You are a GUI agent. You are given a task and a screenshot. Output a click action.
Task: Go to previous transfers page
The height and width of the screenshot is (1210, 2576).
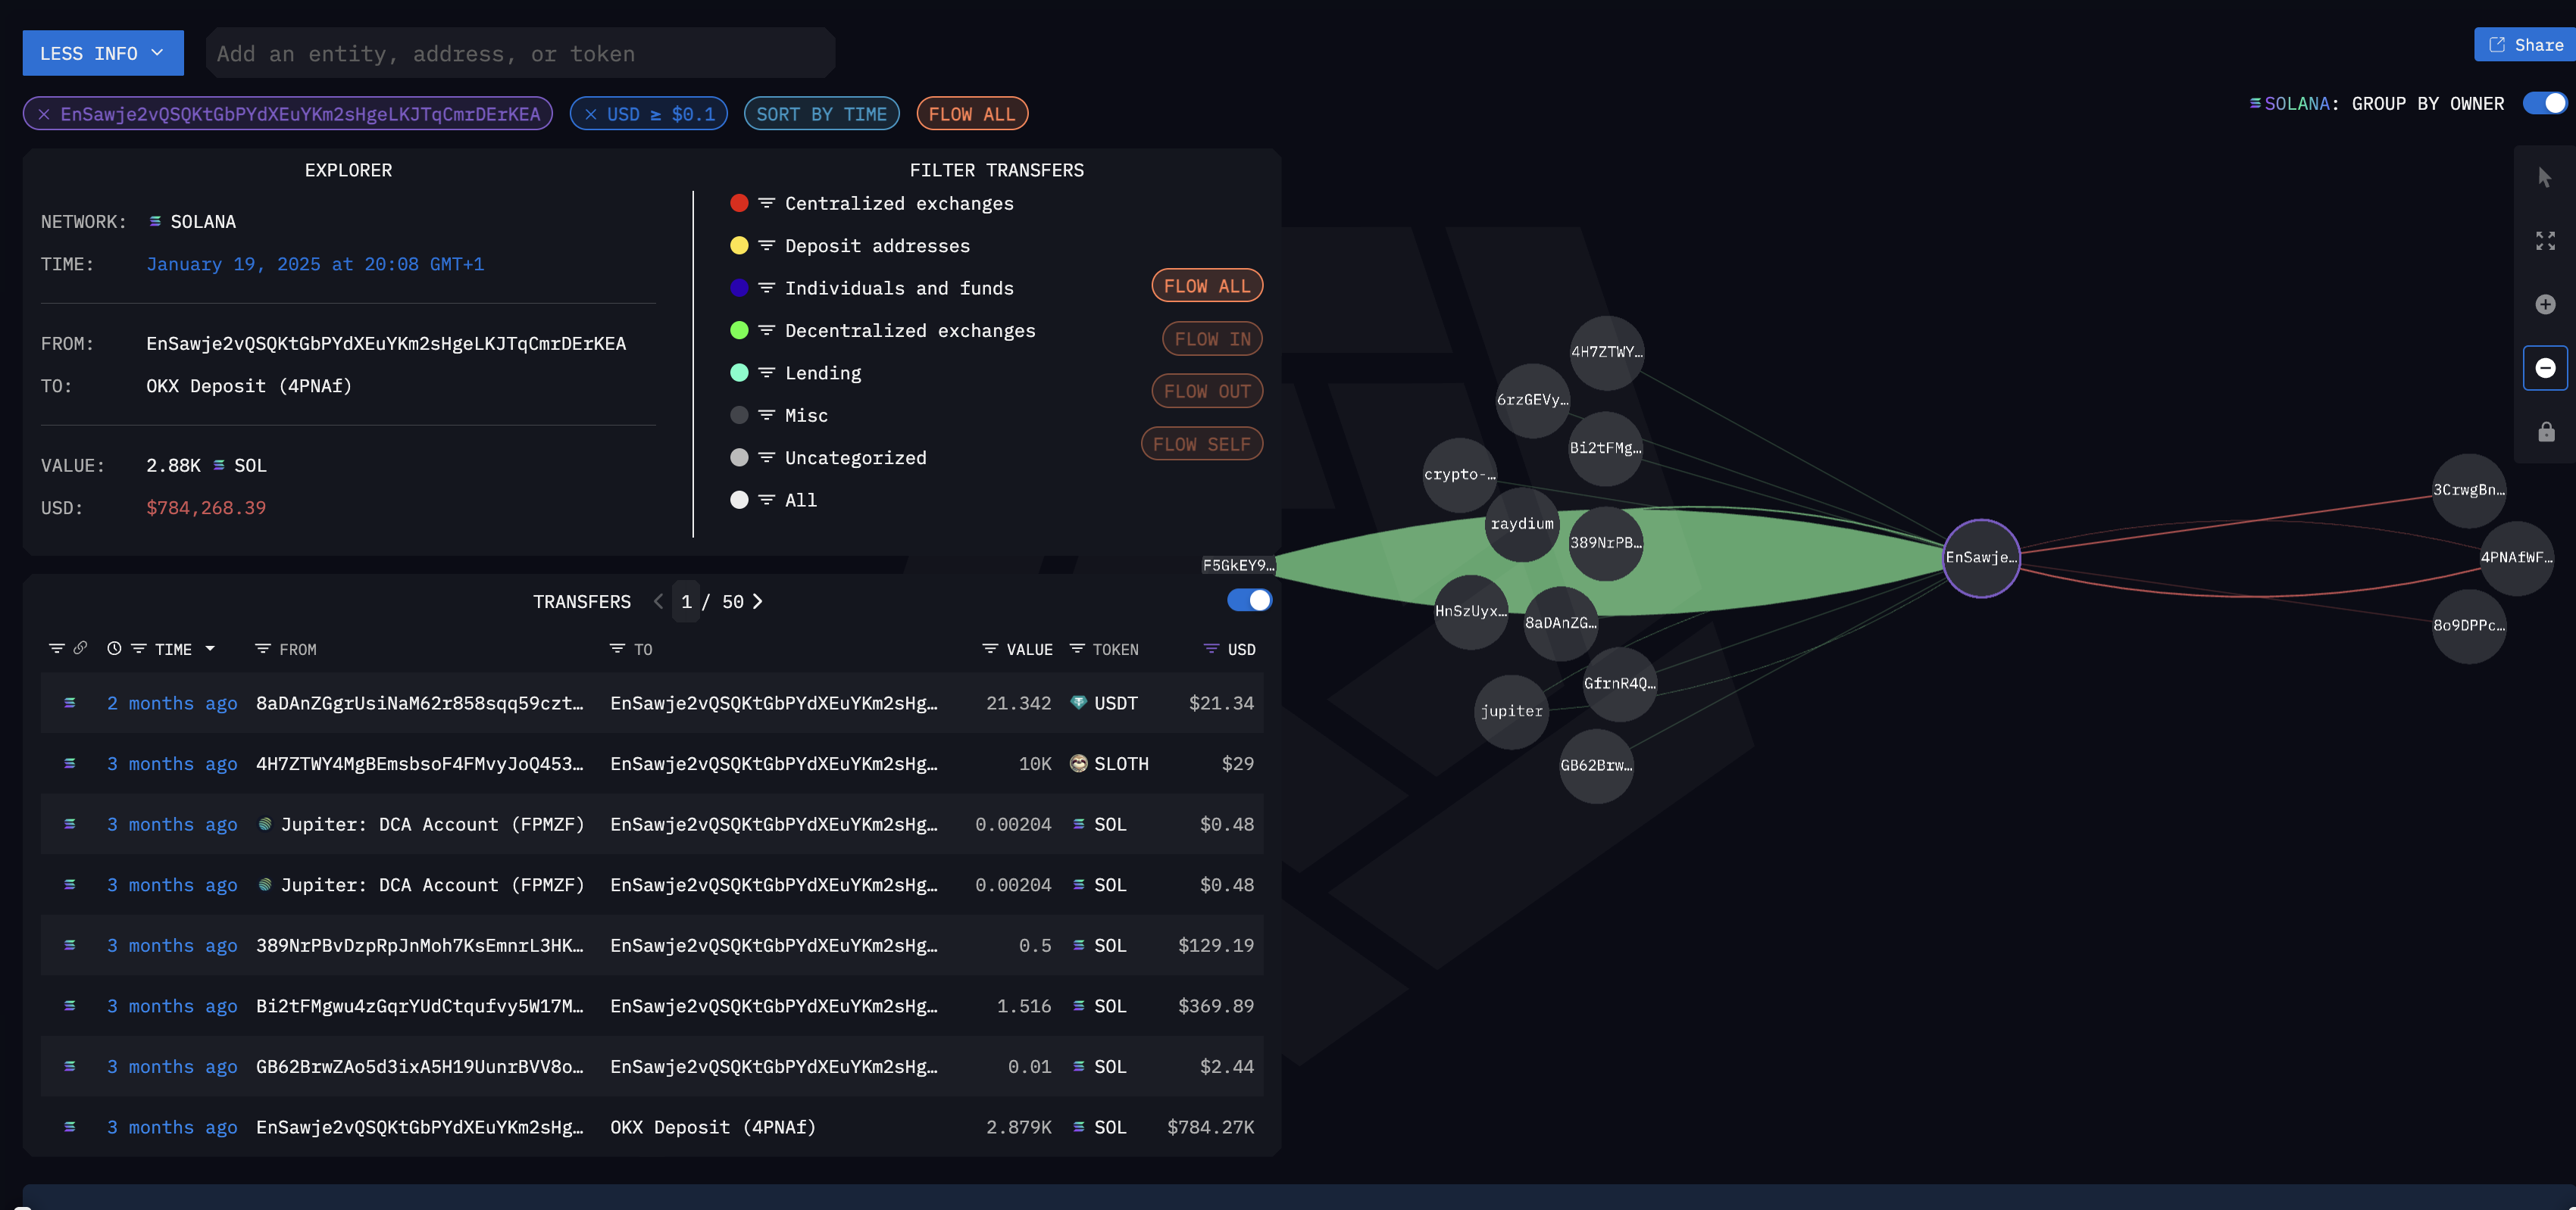point(658,601)
